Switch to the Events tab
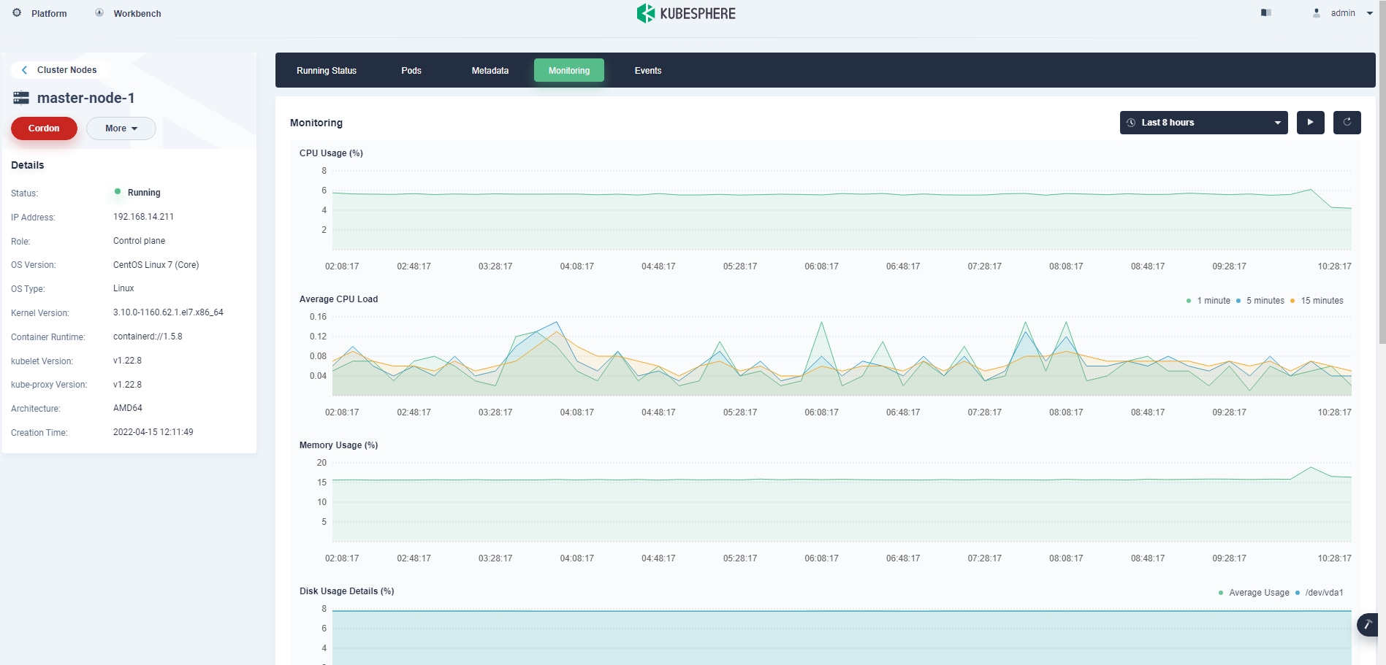 click(x=648, y=71)
